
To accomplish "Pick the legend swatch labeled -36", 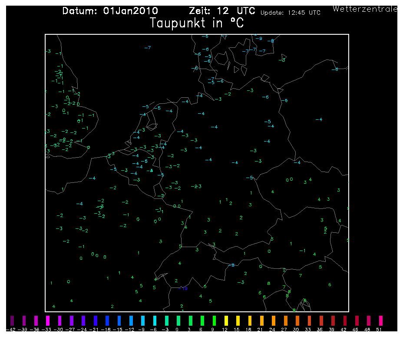I will pyautogui.click(x=36, y=320).
